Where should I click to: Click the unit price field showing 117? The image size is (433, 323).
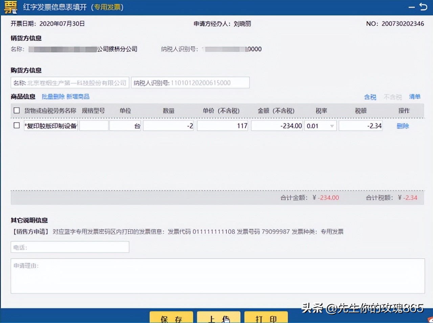[222, 125]
